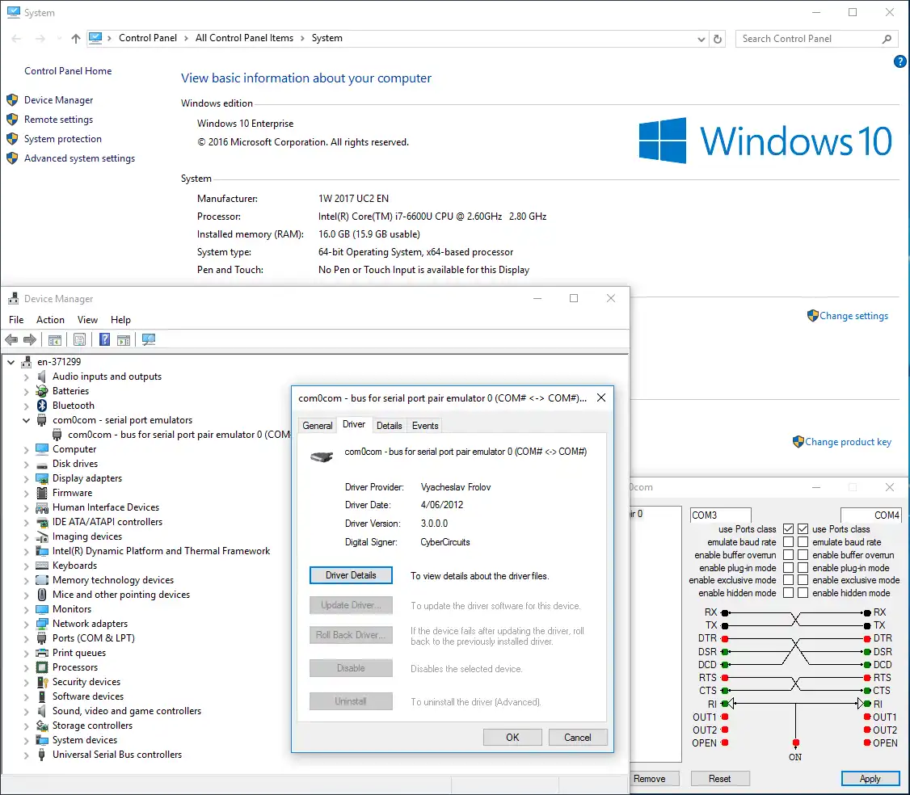910x795 pixels.
Task: Click OK in driver properties dialog
Action: [x=512, y=738]
